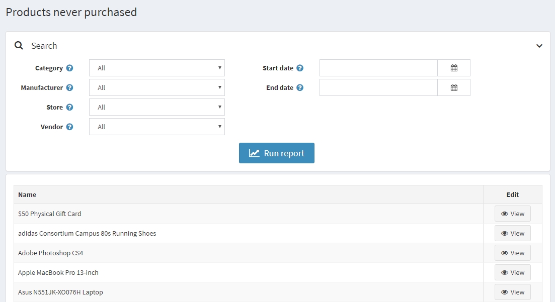
Task: Click the Store help question icon
Action: pyautogui.click(x=69, y=108)
